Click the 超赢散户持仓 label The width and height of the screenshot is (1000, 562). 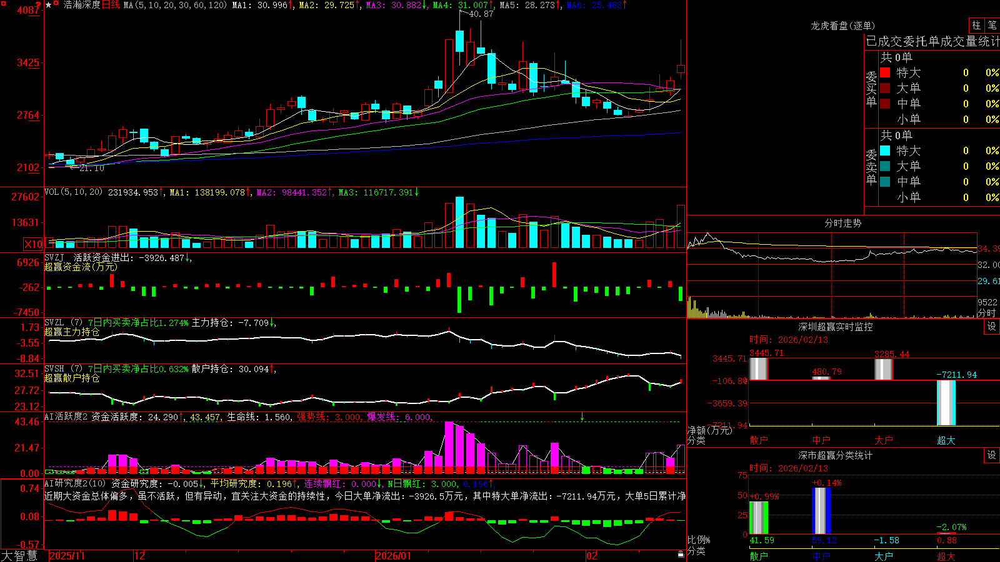pyautogui.click(x=72, y=378)
